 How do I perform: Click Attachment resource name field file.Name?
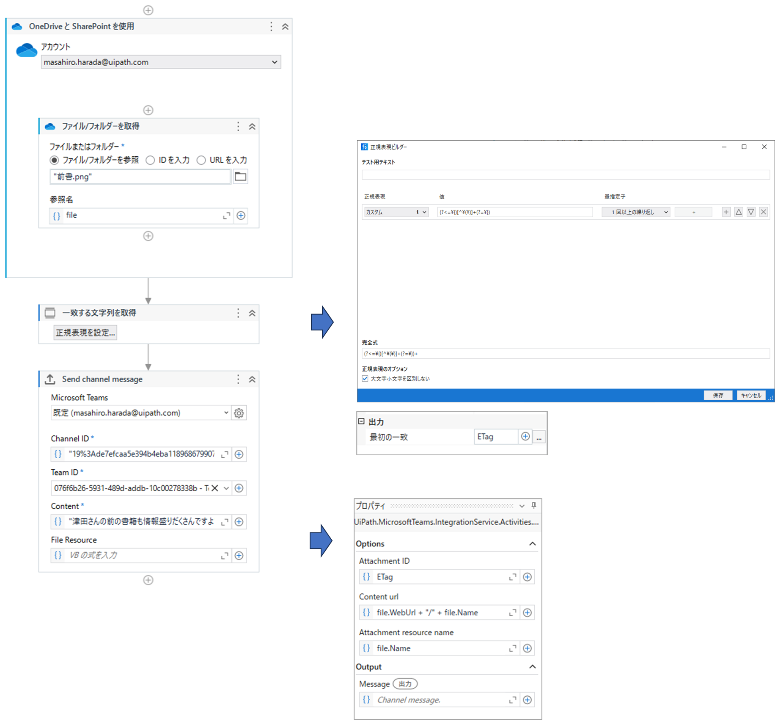click(439, 648)
